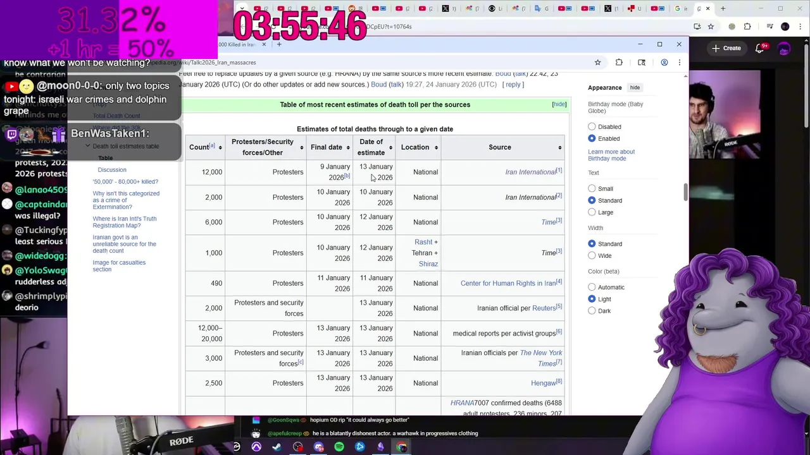
Task: Click the Shiraz location link
Action: tap(428, 264)
